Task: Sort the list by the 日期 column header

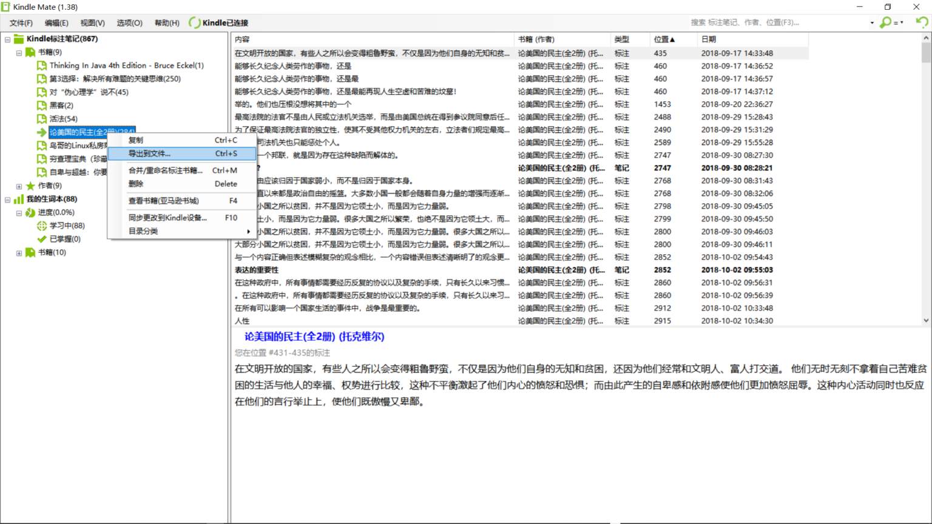Action: click(709, 39)
